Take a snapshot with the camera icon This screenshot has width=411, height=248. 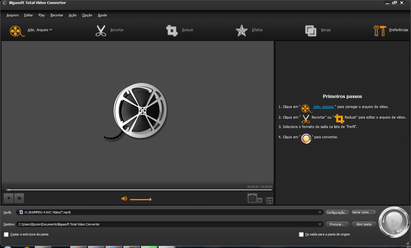[252, 198]
